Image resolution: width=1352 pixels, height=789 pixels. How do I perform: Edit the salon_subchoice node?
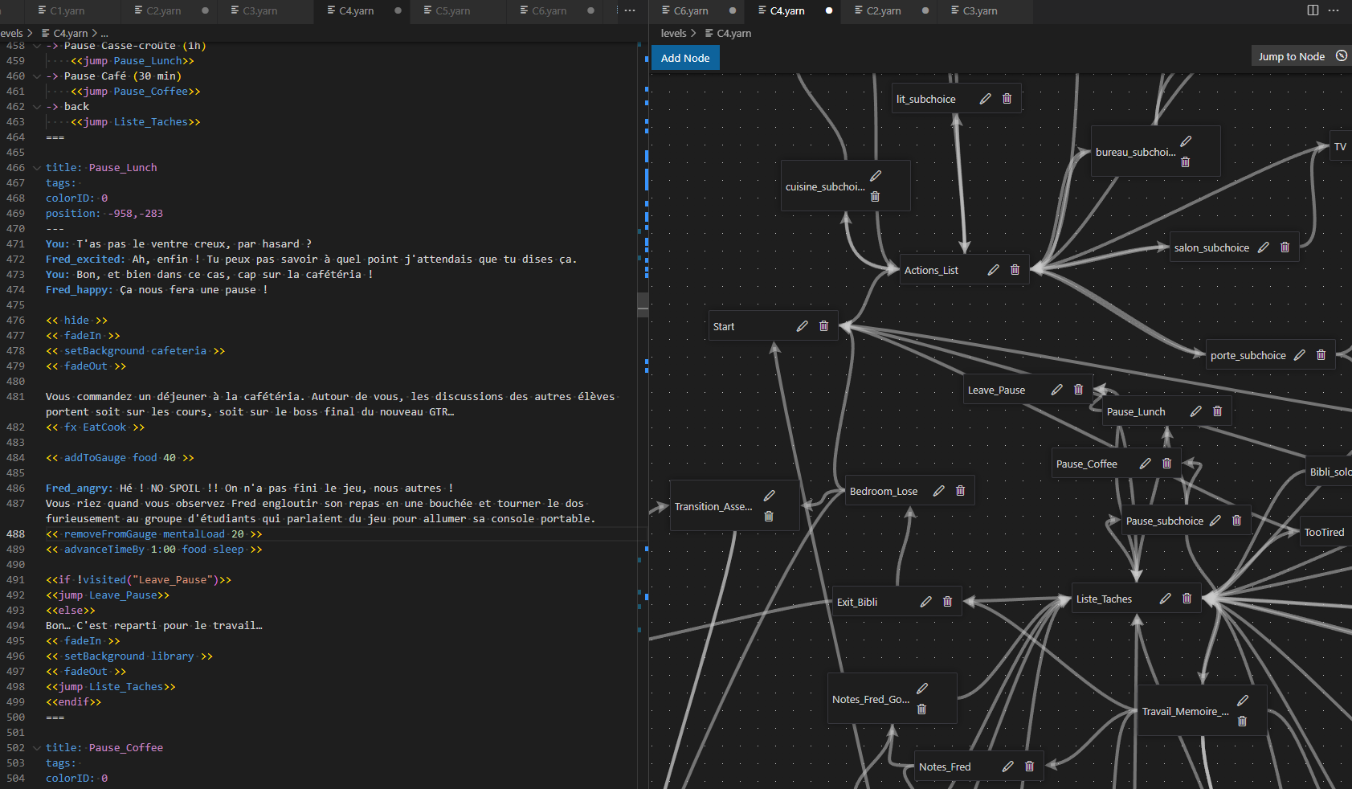(x=1263, y=247)
